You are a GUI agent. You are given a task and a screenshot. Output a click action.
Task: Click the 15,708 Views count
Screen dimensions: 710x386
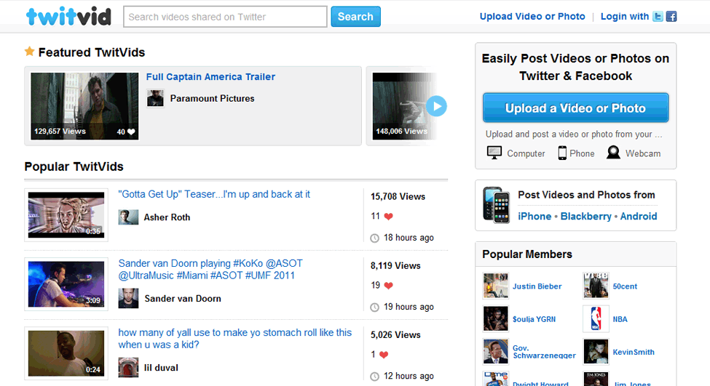398,196
